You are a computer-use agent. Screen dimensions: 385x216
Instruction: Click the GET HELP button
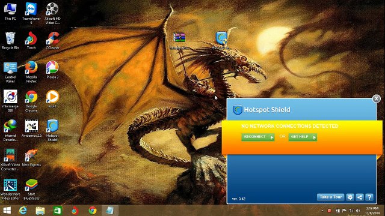coord(303,137)
